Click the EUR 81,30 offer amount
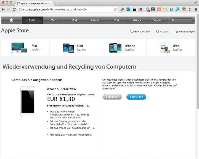The image size is (199, 159). (x=61, y=99)
